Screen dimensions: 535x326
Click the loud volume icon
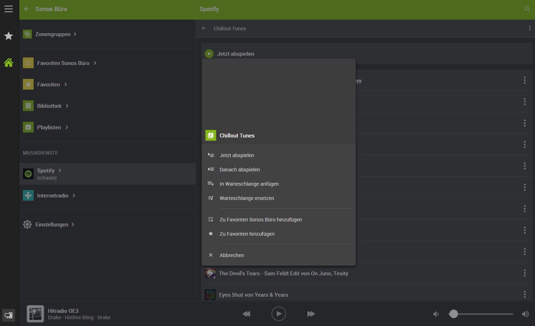525,314
